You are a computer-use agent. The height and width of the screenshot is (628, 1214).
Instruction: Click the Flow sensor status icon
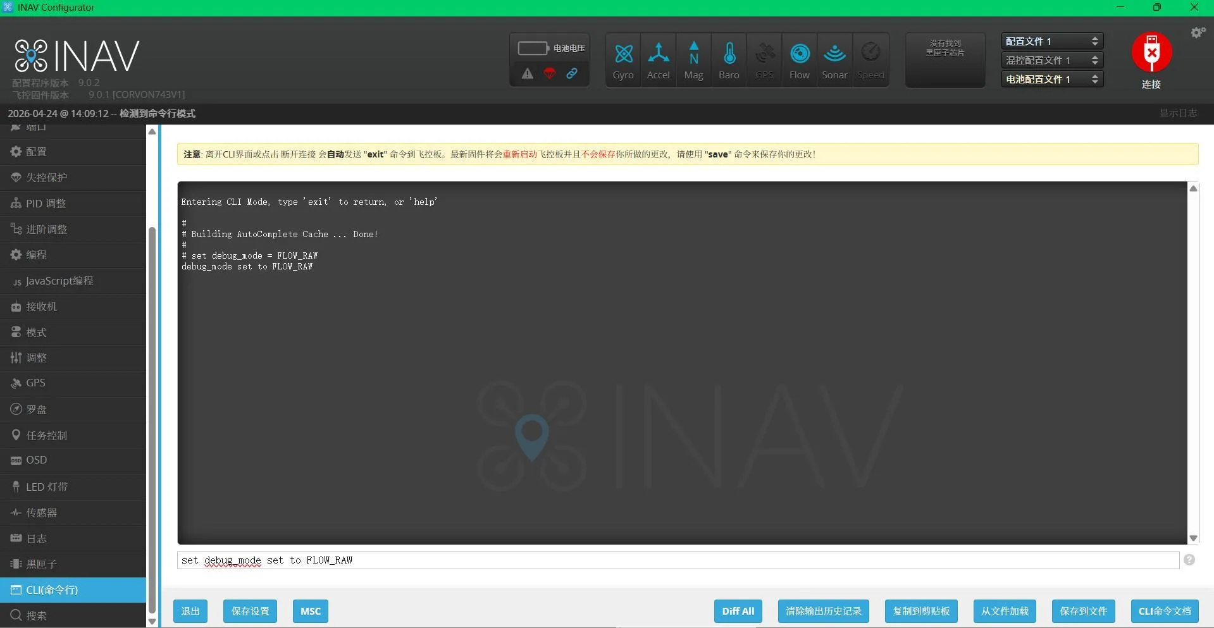coord(800,61)
